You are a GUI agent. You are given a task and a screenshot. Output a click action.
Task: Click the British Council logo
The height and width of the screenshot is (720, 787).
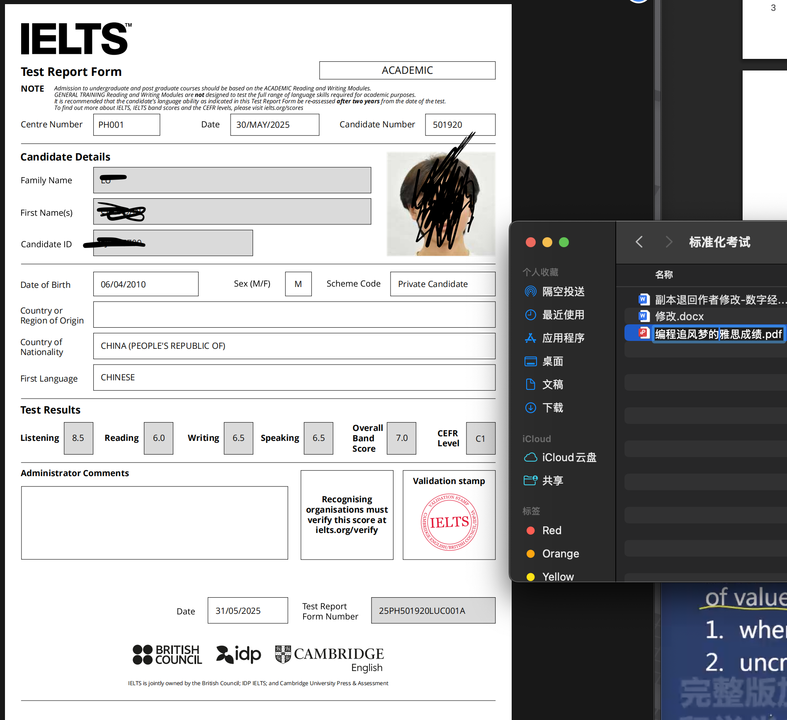[167, 655]
